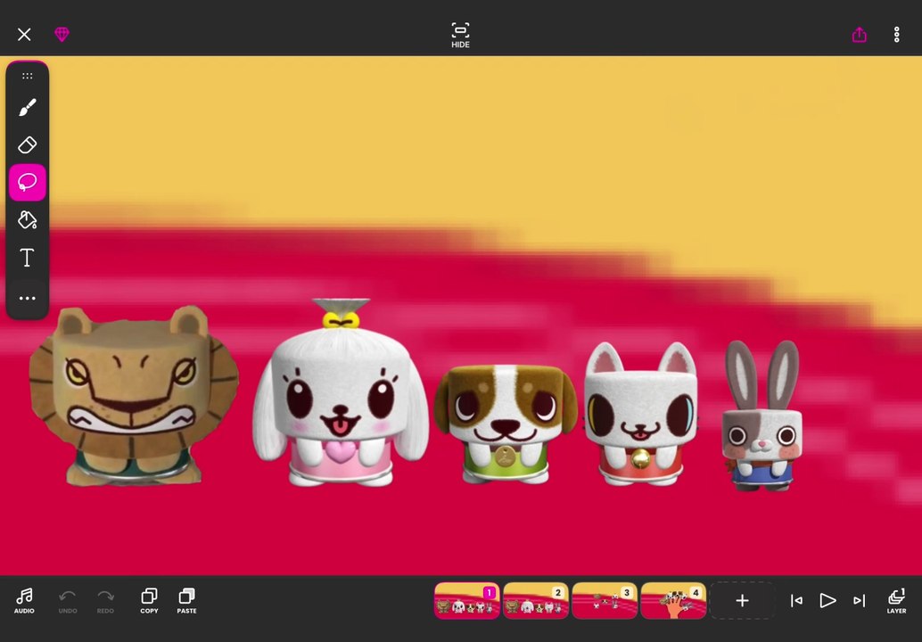Hide the interface with the HIDE button

tap(460, 36)
